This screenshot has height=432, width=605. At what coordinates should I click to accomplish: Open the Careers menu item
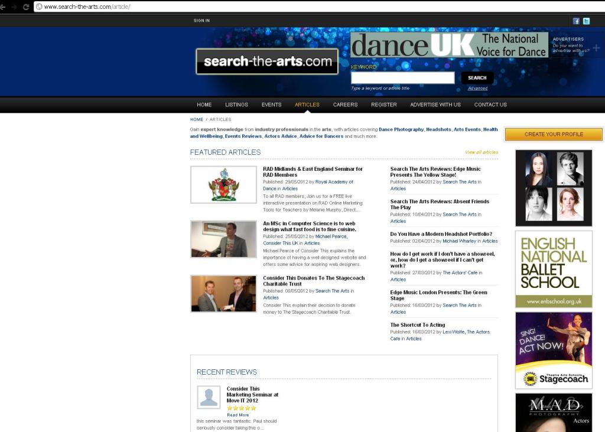[x=345, y=105]
